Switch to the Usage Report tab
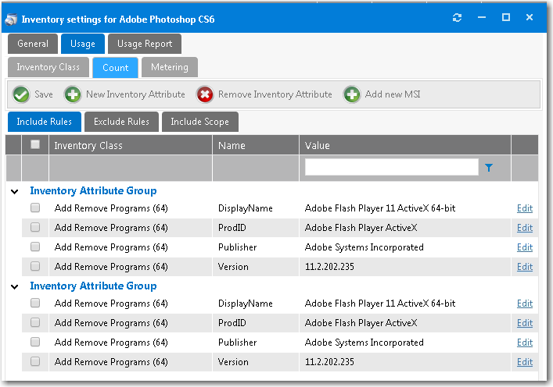 (145, 44)
